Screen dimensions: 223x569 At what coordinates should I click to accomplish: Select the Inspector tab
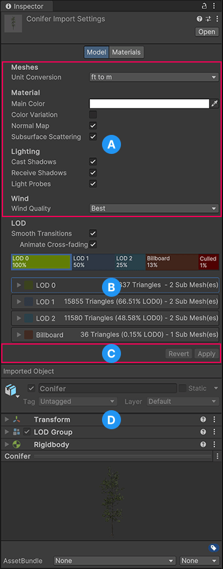[27, 6]
